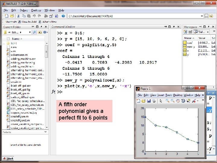
Task: Open MATLAB Help question mark icon
Action: (63, 16)
